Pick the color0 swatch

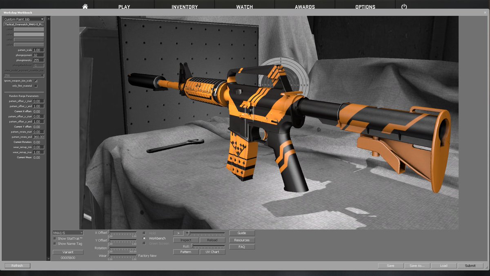click(x=29, y=29)
